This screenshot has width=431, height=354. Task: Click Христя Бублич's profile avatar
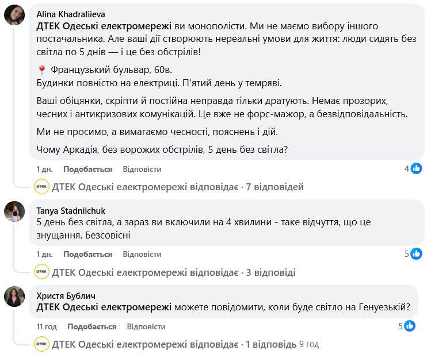[14, 297]
